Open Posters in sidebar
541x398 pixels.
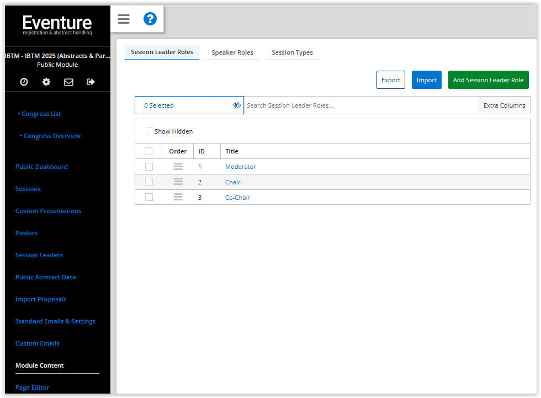[26, 233]
